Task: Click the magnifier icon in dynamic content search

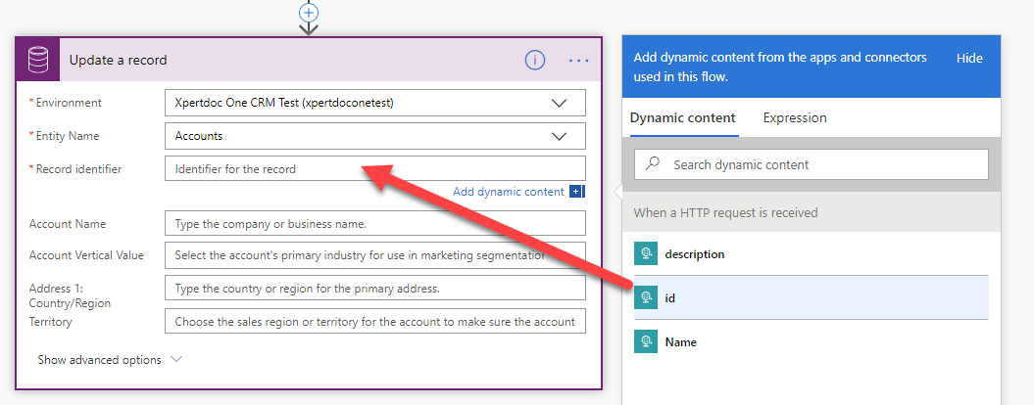Action: click(x=653, y=164)
